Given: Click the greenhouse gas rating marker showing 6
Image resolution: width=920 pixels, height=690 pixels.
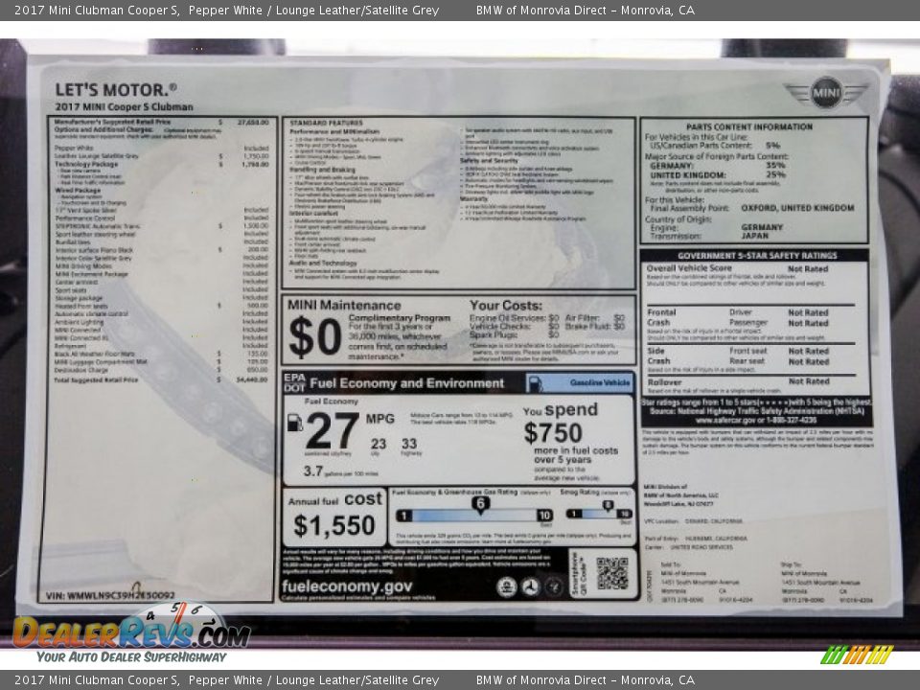Looking at the screenshot, I should pos(480,504).
